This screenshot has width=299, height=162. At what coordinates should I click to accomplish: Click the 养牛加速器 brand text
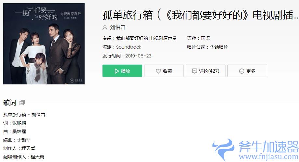269,147
